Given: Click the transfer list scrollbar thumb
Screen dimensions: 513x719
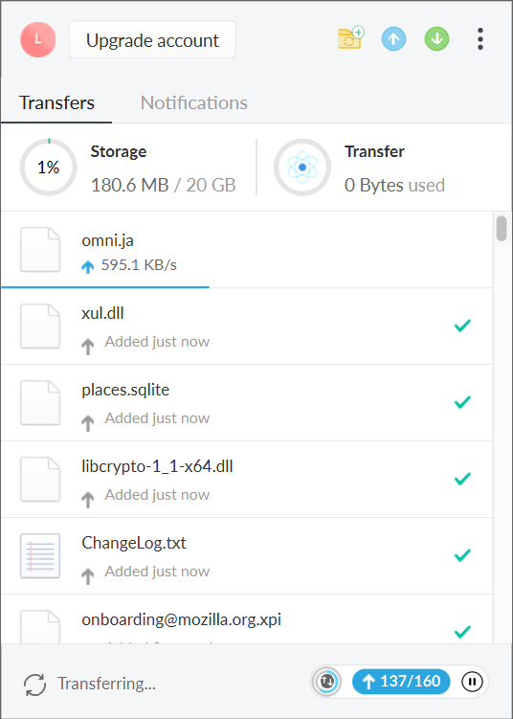Looking at the screenshot, I should click(x=502, y=229).
